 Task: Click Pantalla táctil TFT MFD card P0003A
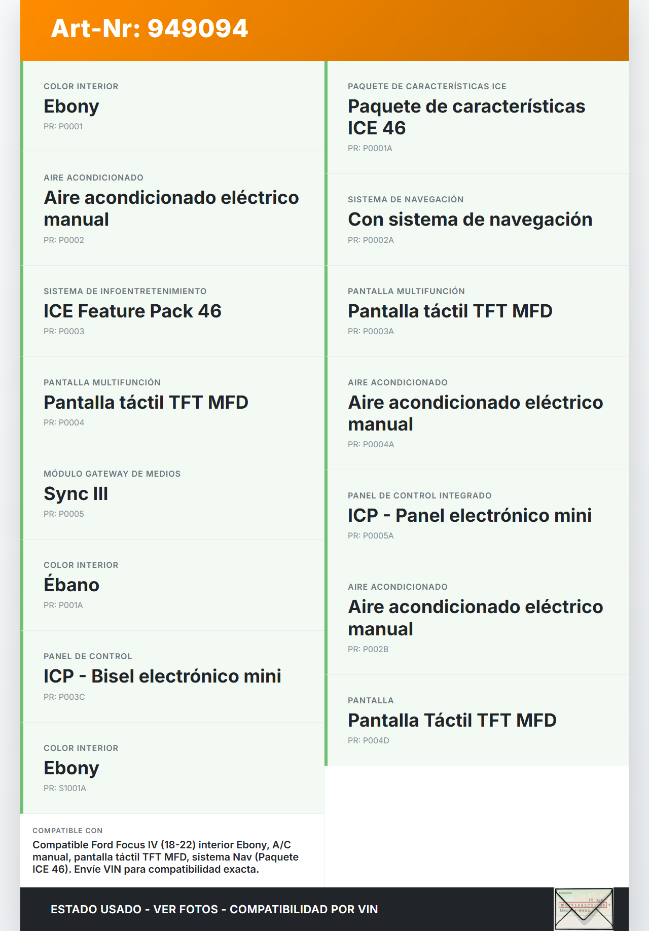click(477, 311)
